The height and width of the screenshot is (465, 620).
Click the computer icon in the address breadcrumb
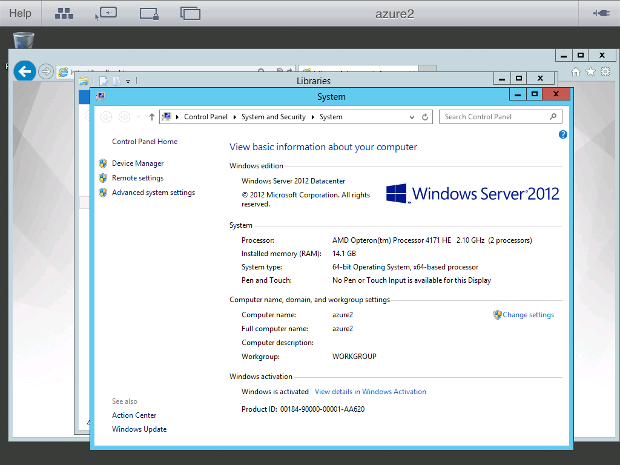167,117
